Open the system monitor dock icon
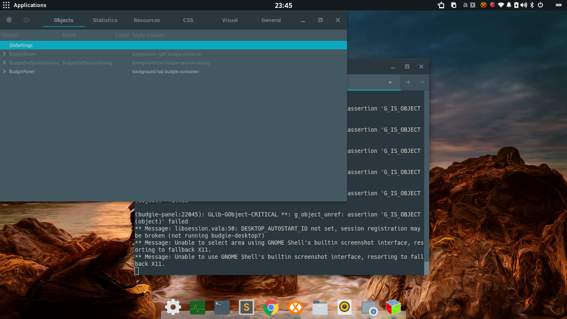 point(198,307)
